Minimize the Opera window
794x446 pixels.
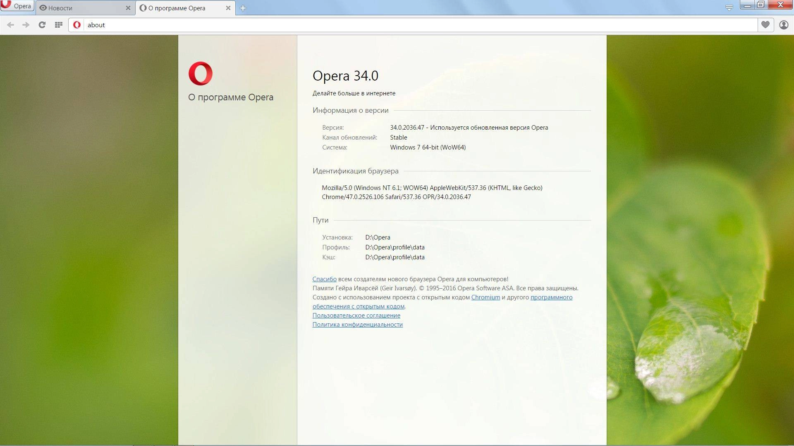747,5
